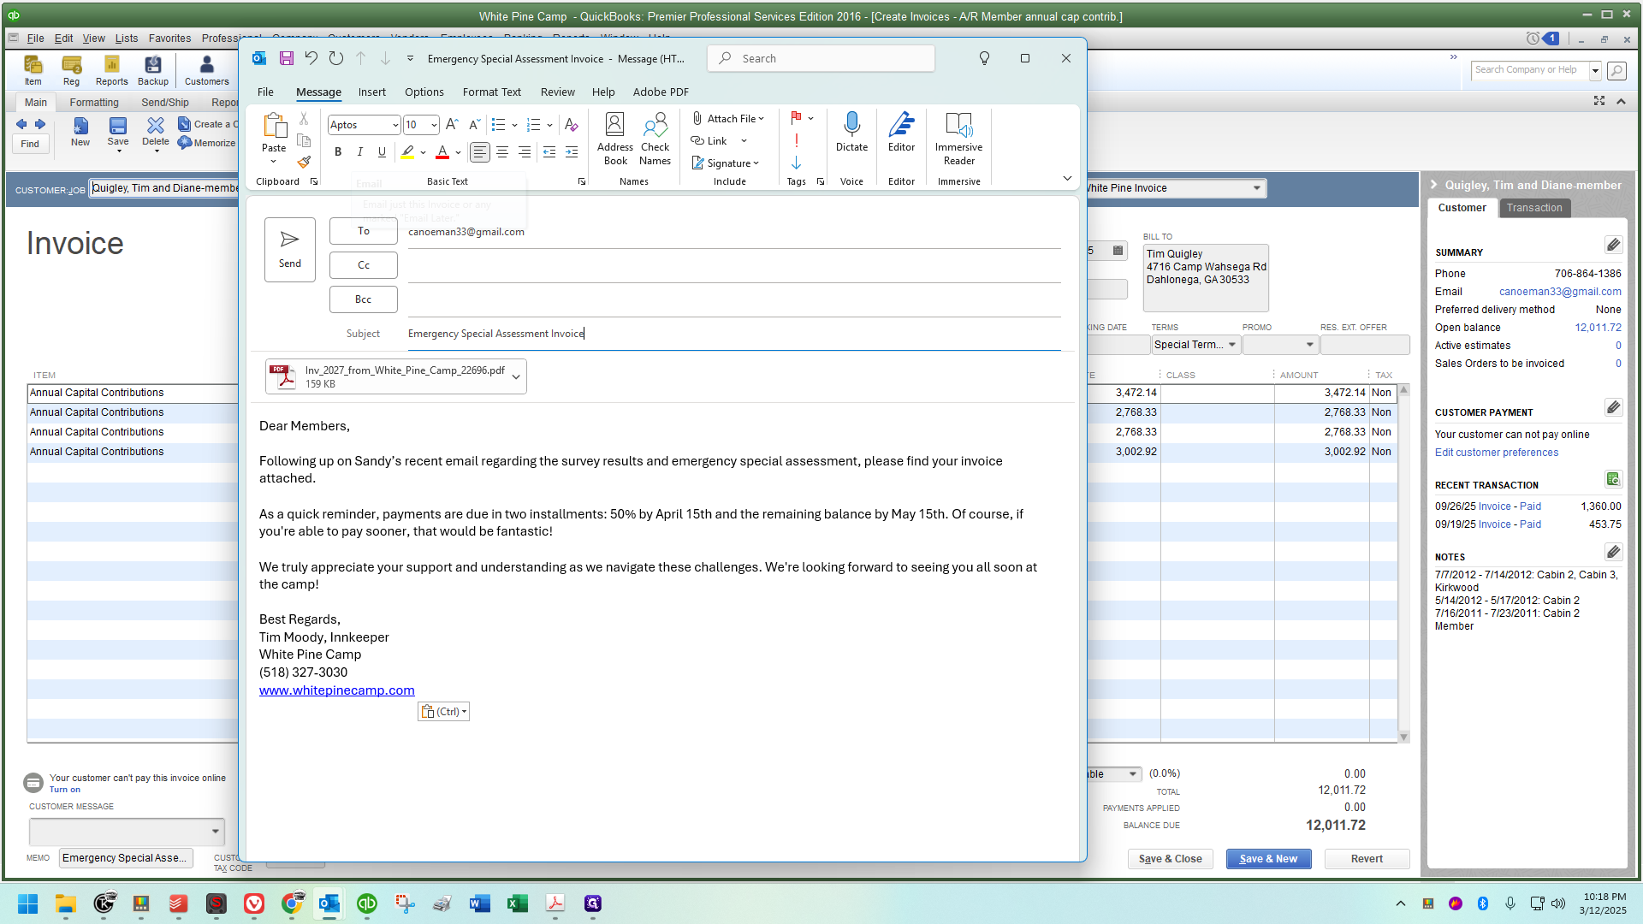
Task: Apply text highlight color
Action: point(407,151)
